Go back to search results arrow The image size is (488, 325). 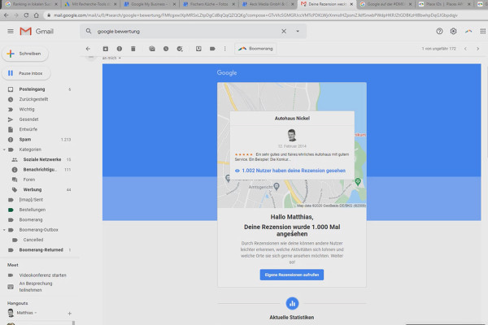tap(88, 49)
